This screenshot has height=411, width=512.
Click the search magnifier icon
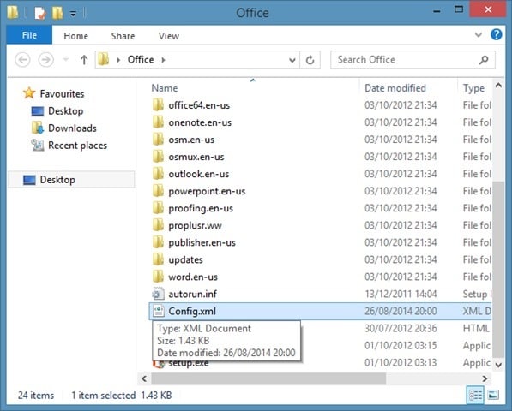click(x=484, y=60)
